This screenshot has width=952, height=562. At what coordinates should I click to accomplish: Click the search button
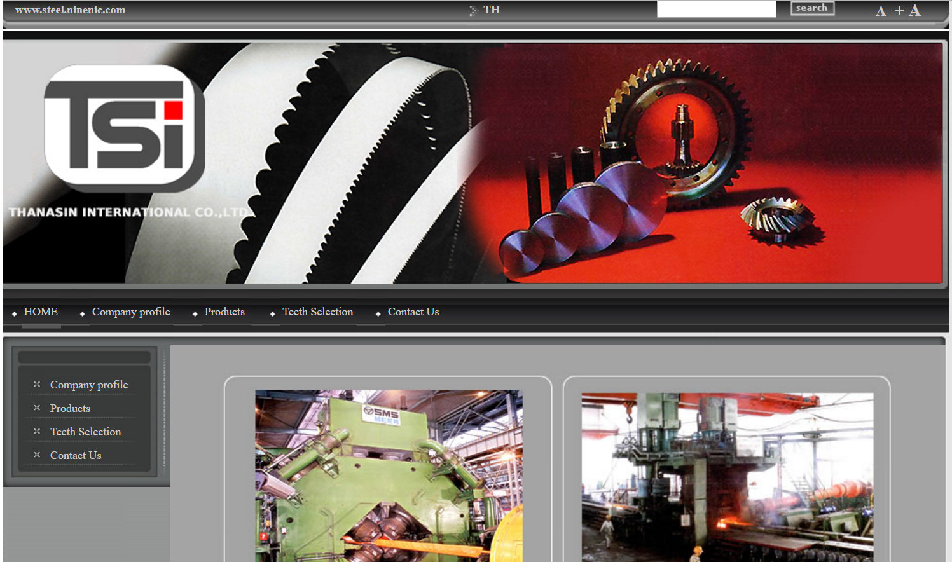click(x=812, y=8)
